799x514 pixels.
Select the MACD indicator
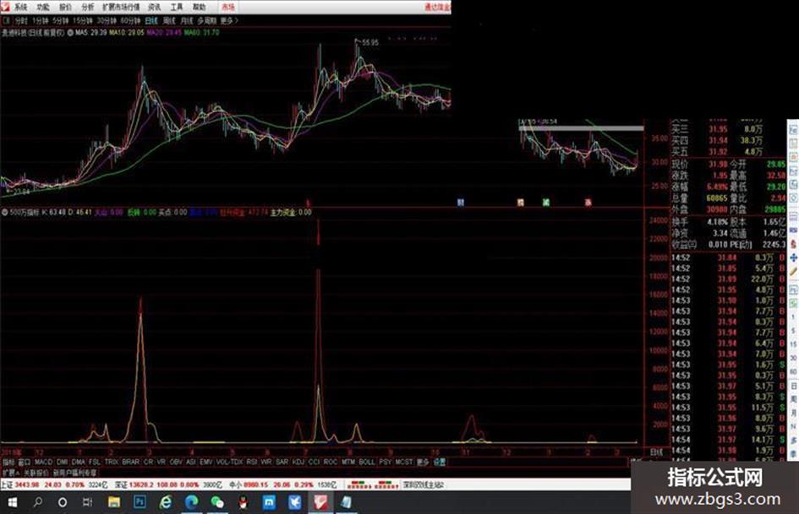click(43, 462)
